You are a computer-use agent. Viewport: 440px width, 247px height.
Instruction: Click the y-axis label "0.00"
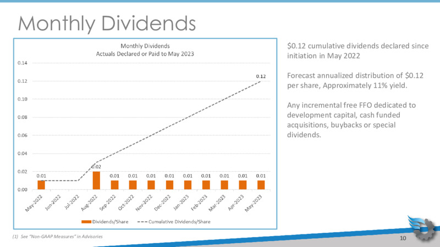point(23,189)
